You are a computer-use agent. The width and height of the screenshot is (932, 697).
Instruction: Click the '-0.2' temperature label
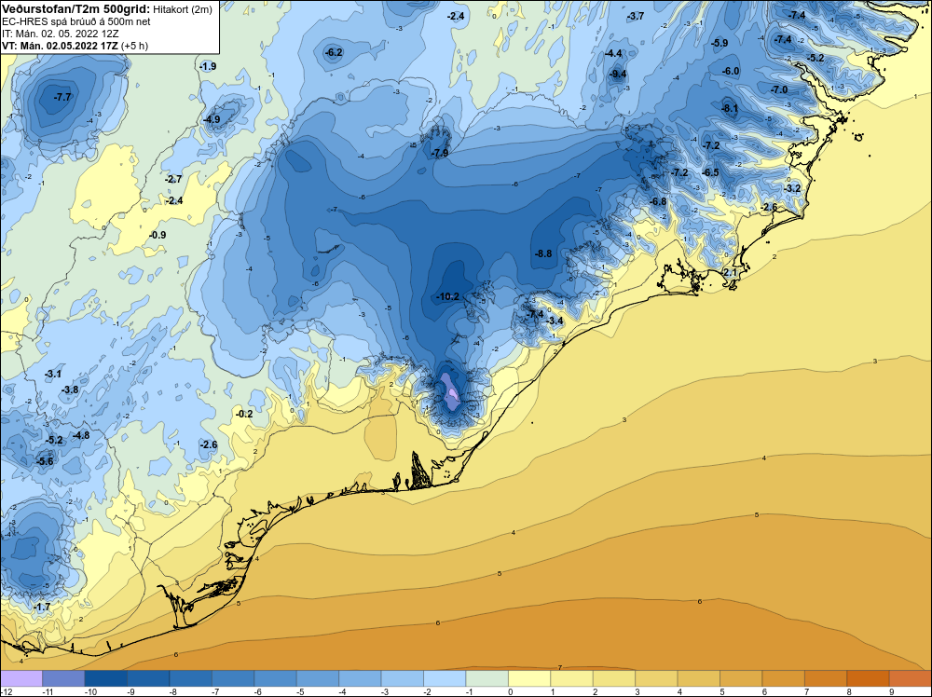(x=244, y=414)
